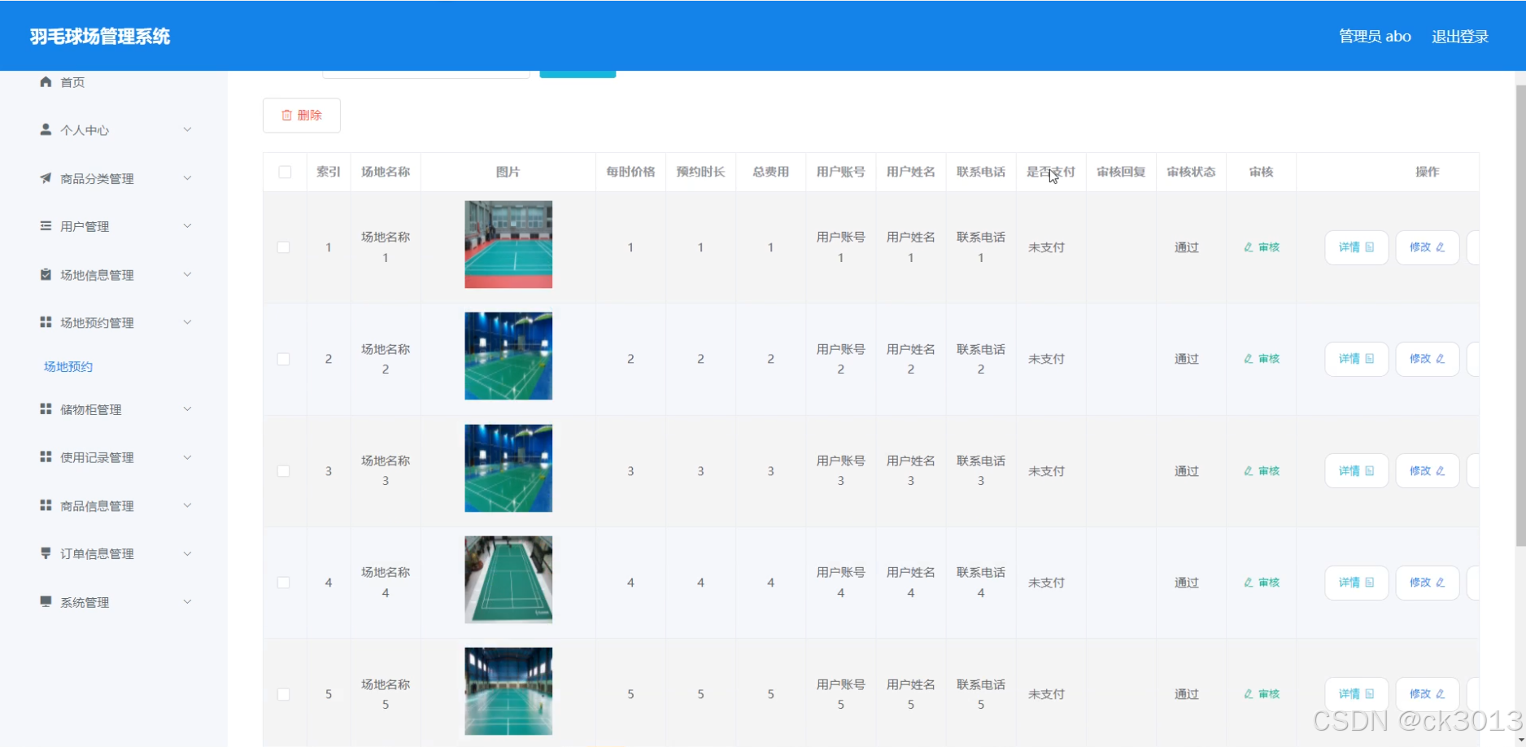Click the vertical page scrollbar

(1520, 316)
